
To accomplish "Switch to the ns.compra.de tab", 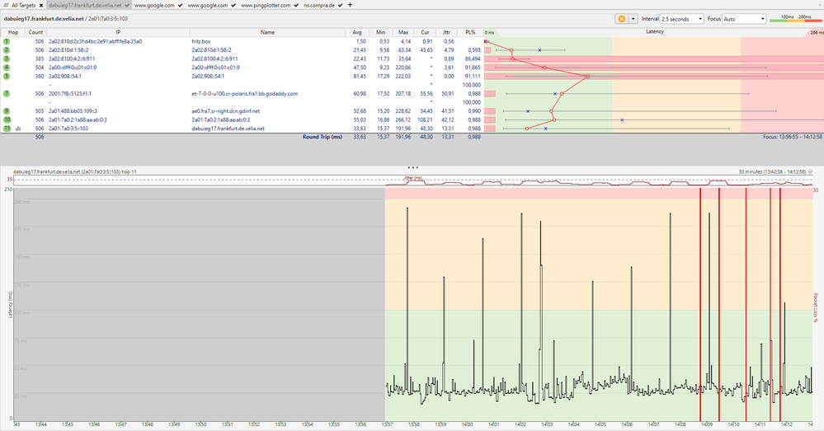I will [319, 5].
